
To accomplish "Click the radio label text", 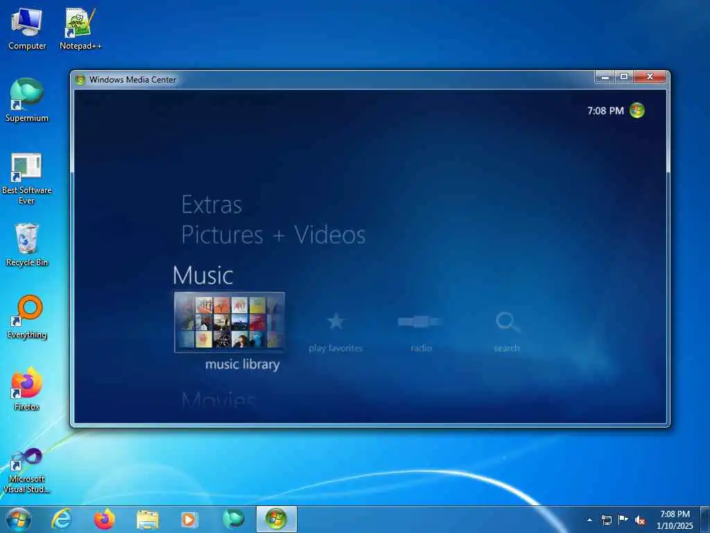I will point(421,348).
